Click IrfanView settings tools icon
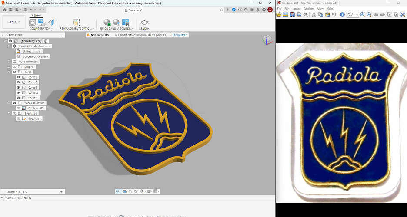This screenshot has width=407, height=217. [x=403, y=15]
